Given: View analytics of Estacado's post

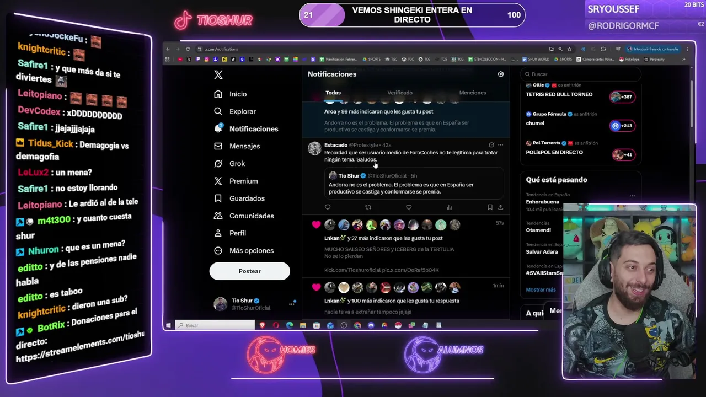Looking at the screenshot, I should pyautogui.click(x=449, y=207).
